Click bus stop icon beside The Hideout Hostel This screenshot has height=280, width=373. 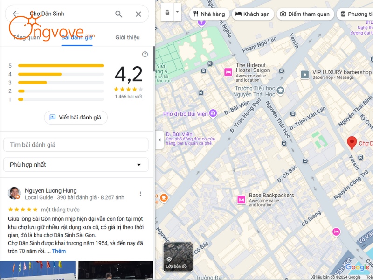pos(282,71)
